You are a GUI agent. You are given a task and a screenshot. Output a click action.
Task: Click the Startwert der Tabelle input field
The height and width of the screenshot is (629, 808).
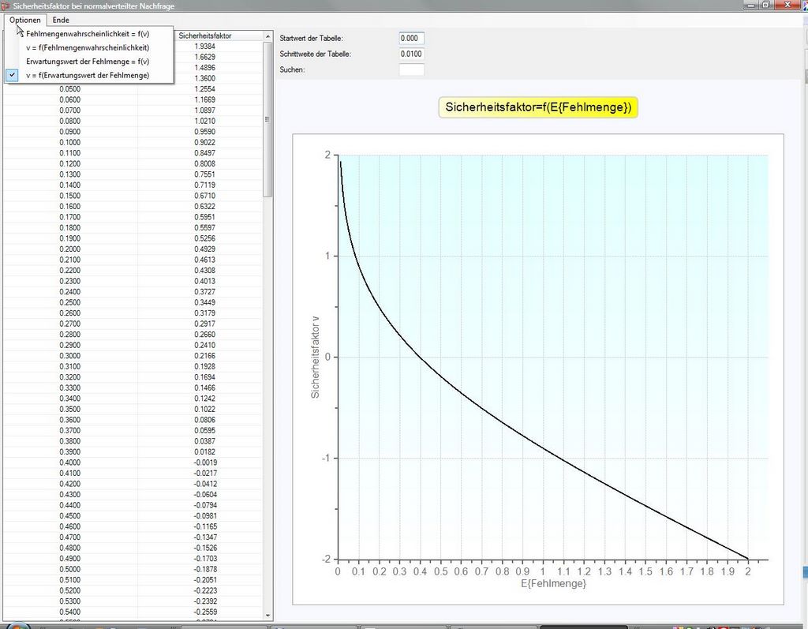[411, 39]
